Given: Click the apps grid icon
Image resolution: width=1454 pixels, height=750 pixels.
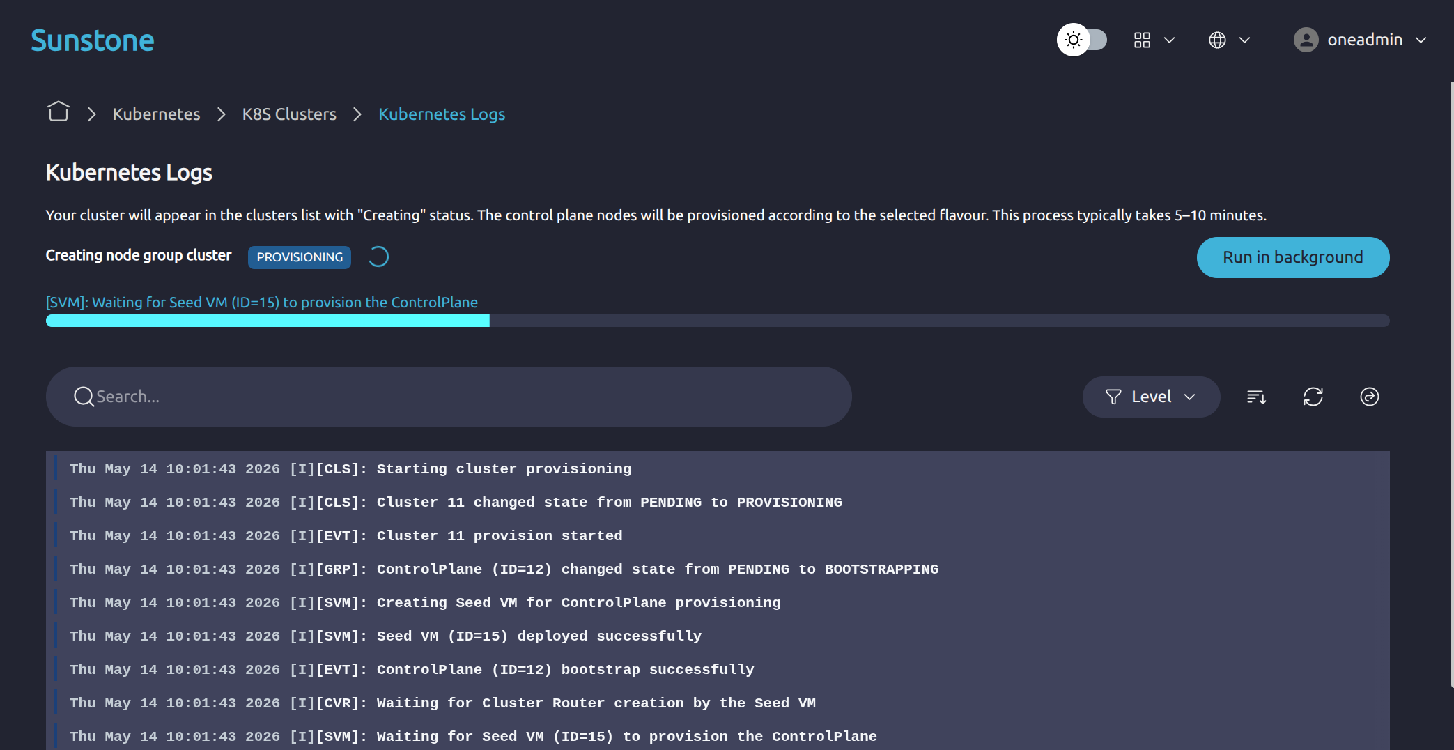Looking at the screenshot, I should (1142, 40).
